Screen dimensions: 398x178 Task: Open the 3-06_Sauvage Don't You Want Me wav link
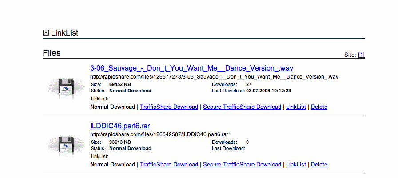191,68
